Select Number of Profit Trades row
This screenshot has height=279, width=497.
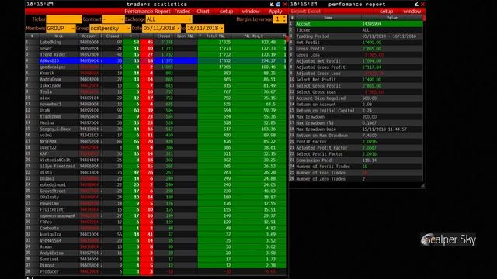356,167
